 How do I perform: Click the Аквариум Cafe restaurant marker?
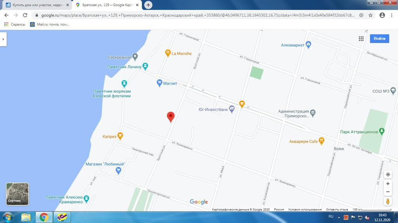pyautogui.click(x=321, y=141)
